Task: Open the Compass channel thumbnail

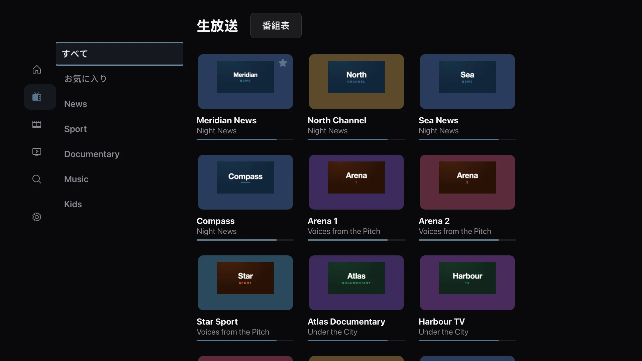Action: point(245,182)
